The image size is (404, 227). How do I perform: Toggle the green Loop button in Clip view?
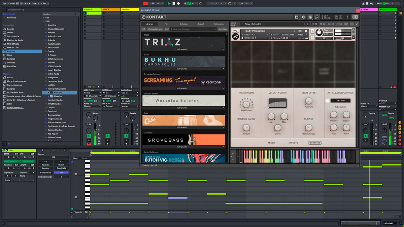pyautogui.click(x=19, y=161)
